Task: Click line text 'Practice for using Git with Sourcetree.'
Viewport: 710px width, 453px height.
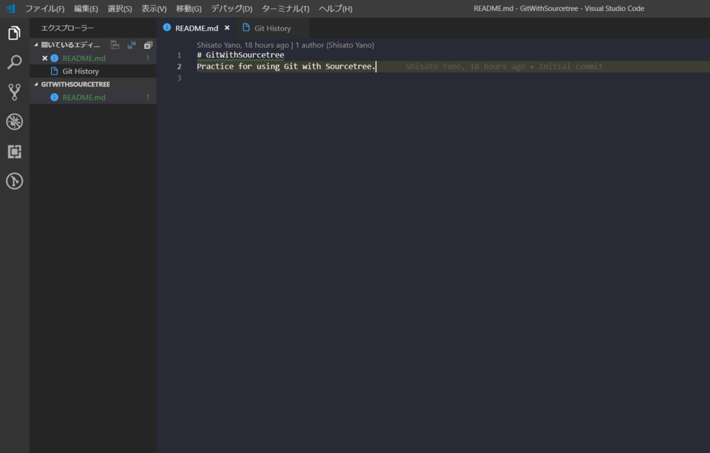Action: [x=286, y=66]
